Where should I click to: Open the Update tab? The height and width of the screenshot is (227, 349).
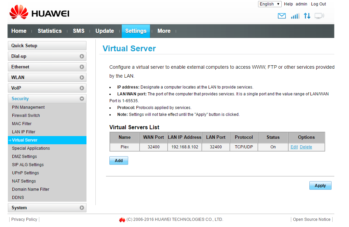click(105, 31)
